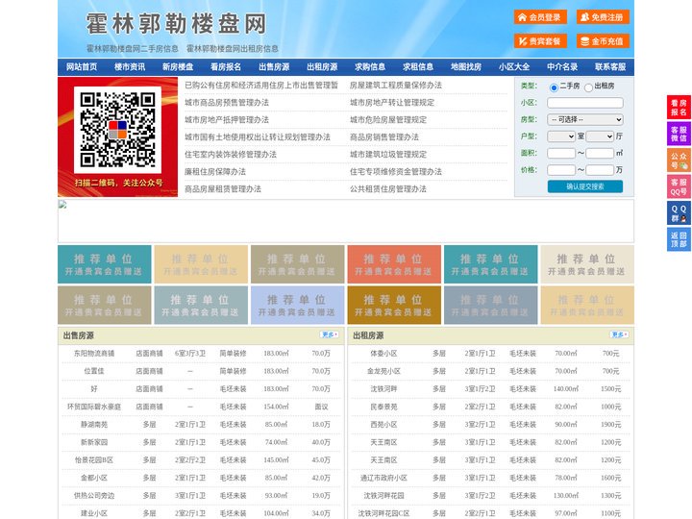Click the side 公众号 floating icon
This screenshot has width=692, height=519.
click(679, 161)
